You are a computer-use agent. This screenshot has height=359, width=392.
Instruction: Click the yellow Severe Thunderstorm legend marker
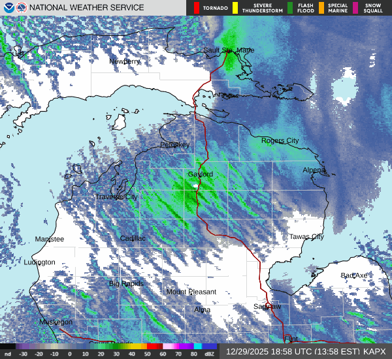(x=235, y=8)
